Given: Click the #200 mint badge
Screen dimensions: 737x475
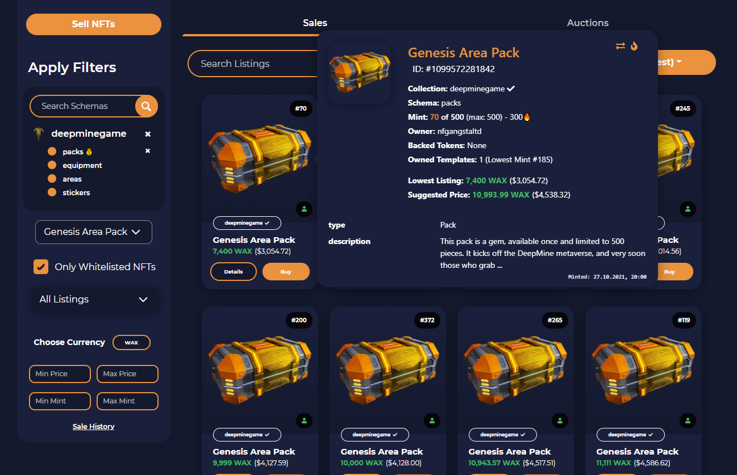Looking at the screenshot, I should point(299,320).
